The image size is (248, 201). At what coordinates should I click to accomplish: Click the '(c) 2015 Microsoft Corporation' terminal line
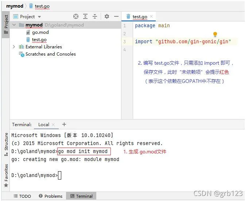87,143
